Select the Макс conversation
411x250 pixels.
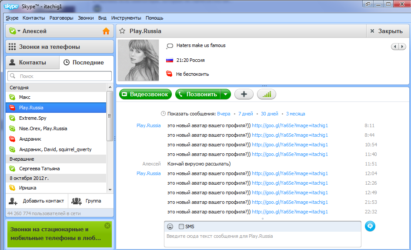(56, 97)
